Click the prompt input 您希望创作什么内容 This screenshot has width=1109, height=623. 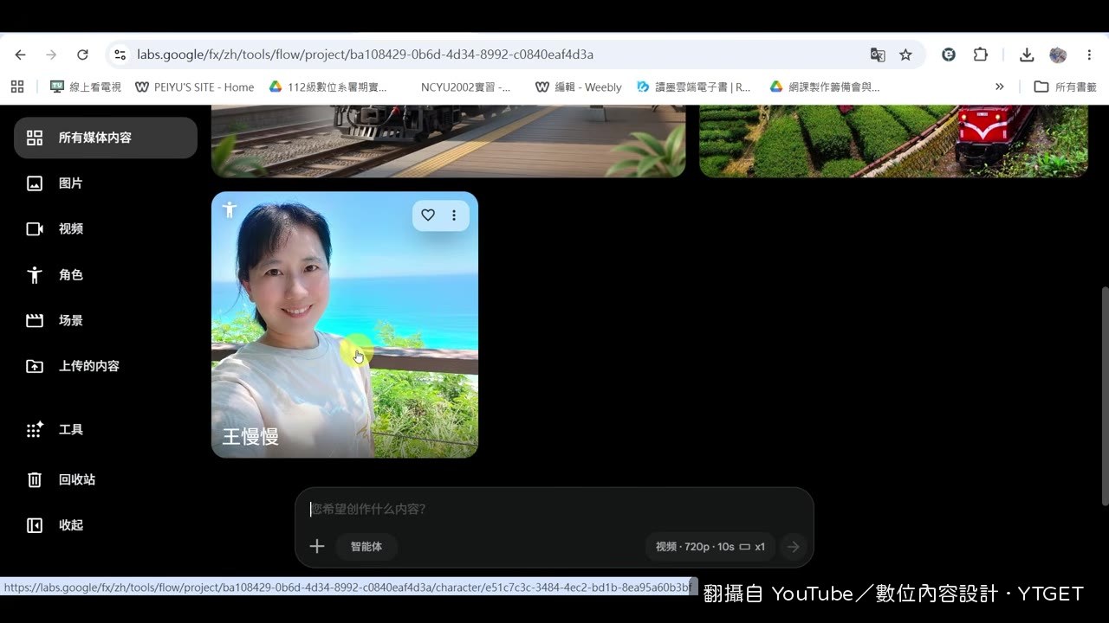[x=554, y=509]
